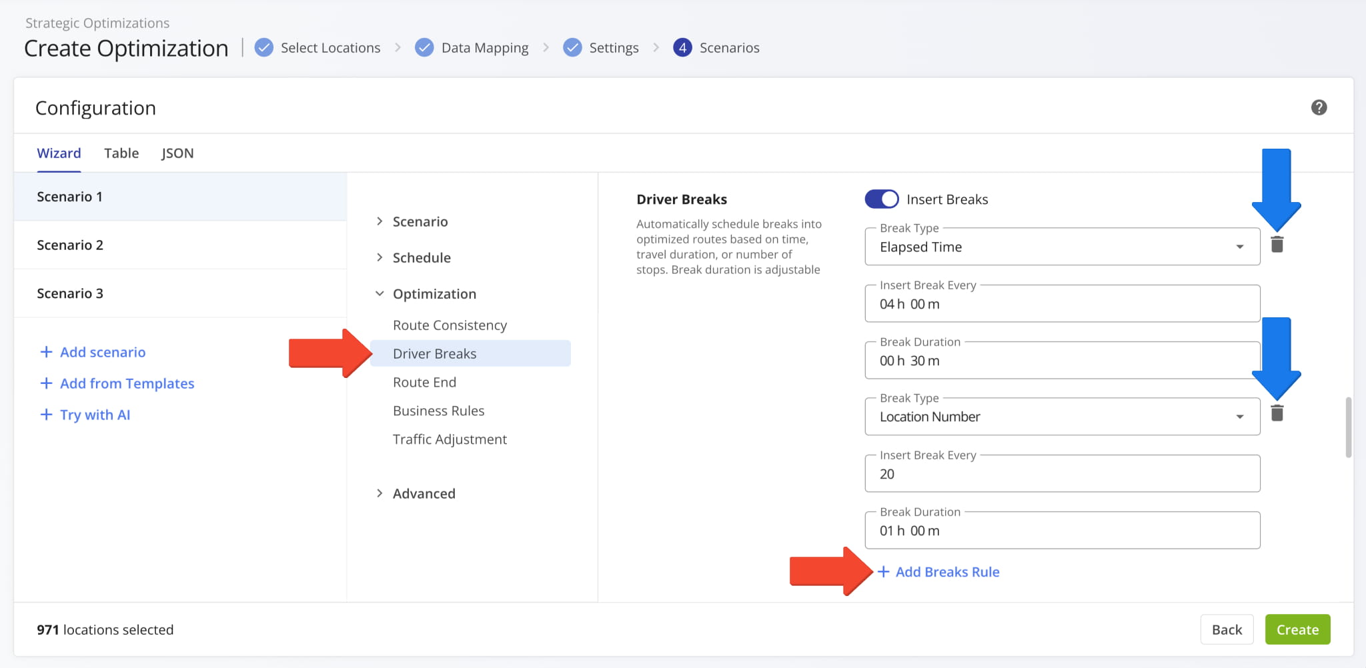
Task: Click the Insert Break Every 20 field
Action: click(1062, 474)
